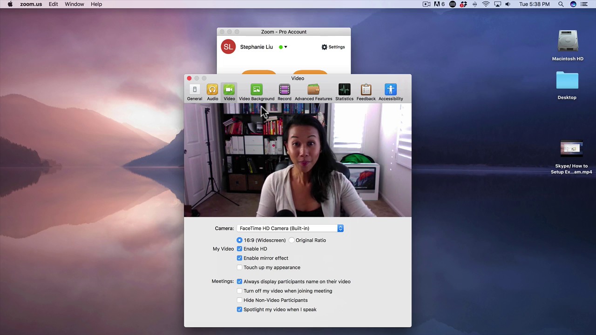Image resolution: width=596 pixels, height=335 pixels.
Task: Open the Audio settings tab
Action: click(x=212, y=93)
